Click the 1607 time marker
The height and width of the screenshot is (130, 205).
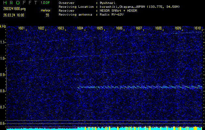point(139,28)
